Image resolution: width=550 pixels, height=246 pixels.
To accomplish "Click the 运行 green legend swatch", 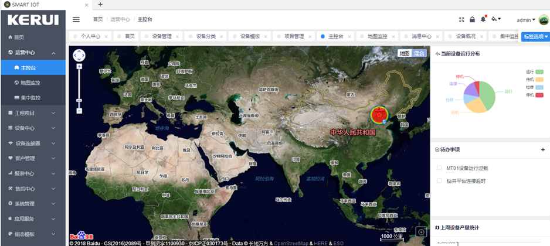I will pyautogui.click(x=539, y=72).
